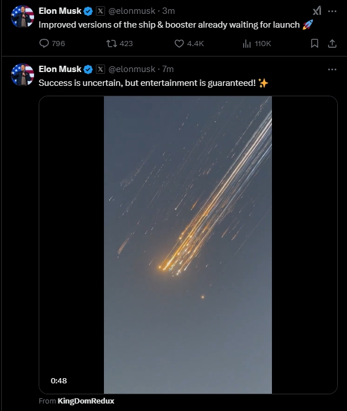Open @elonmusk handle on the second tweet
Screen dimensions: 347x411
132,69
